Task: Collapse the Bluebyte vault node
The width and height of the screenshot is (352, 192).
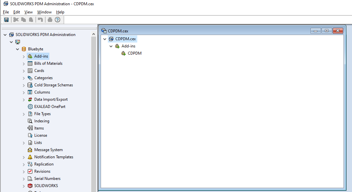Action: pyautogui.click(x=18, y=49)
